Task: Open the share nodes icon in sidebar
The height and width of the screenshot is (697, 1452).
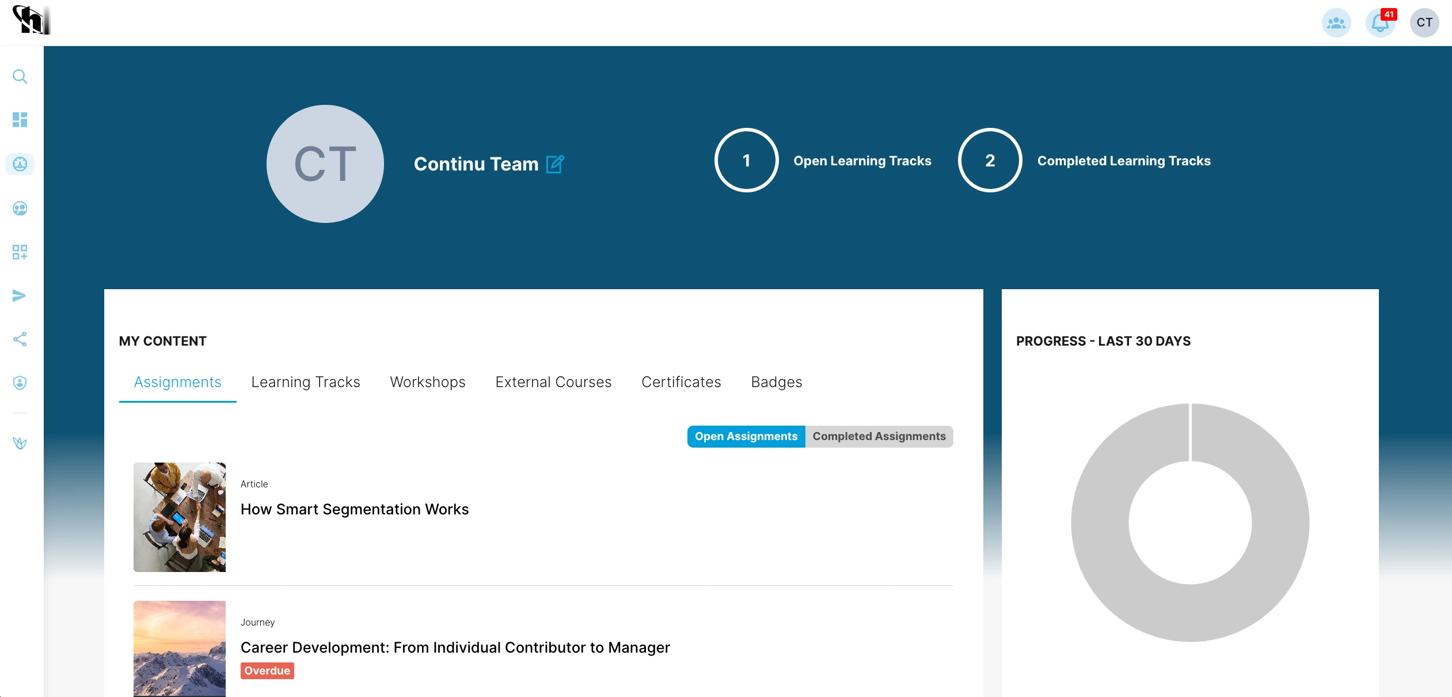Action: click(20, 339)
